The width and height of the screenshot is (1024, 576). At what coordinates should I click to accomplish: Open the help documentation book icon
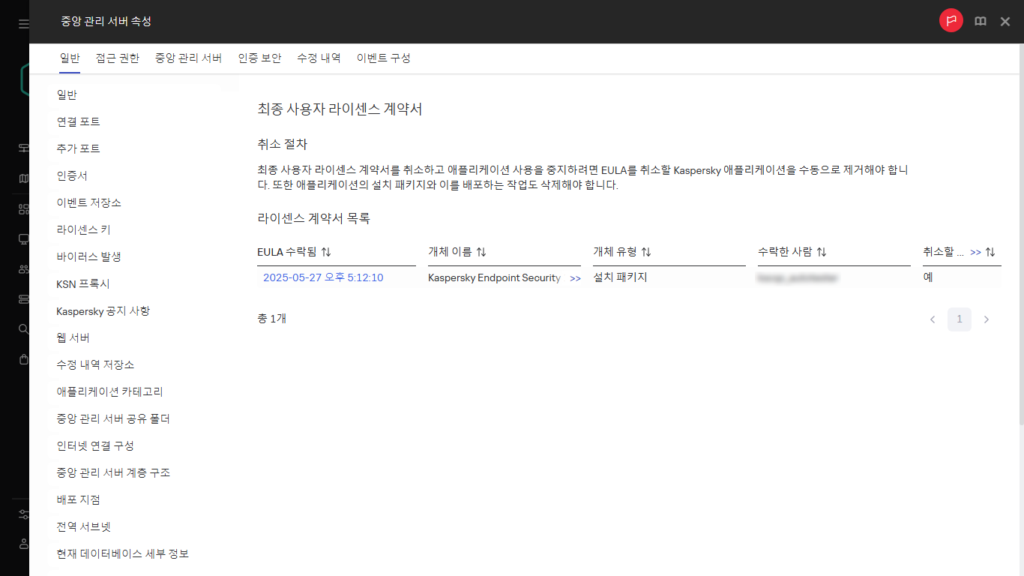click(x=980, y=21)
